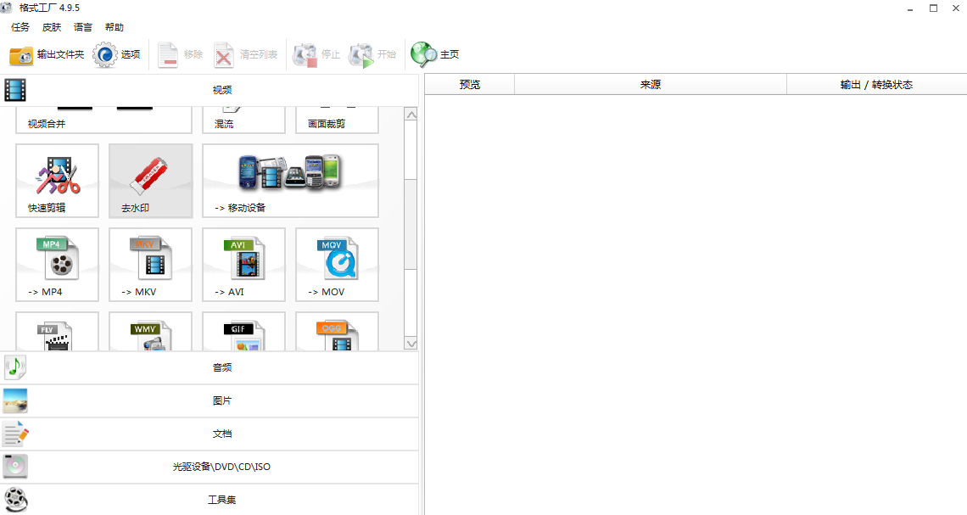Viewport: 967px width, 515px height.
Task: Click the 来源 source column header
Action: tap(650, 85)
